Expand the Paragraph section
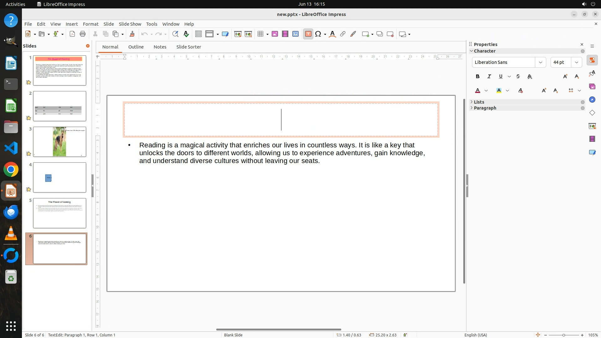Image resolution: width=601 pixels, height=338 pixels. click(x=485, y=108)
